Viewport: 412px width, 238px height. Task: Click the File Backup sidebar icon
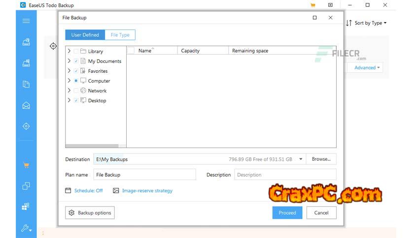coord(26,84)
